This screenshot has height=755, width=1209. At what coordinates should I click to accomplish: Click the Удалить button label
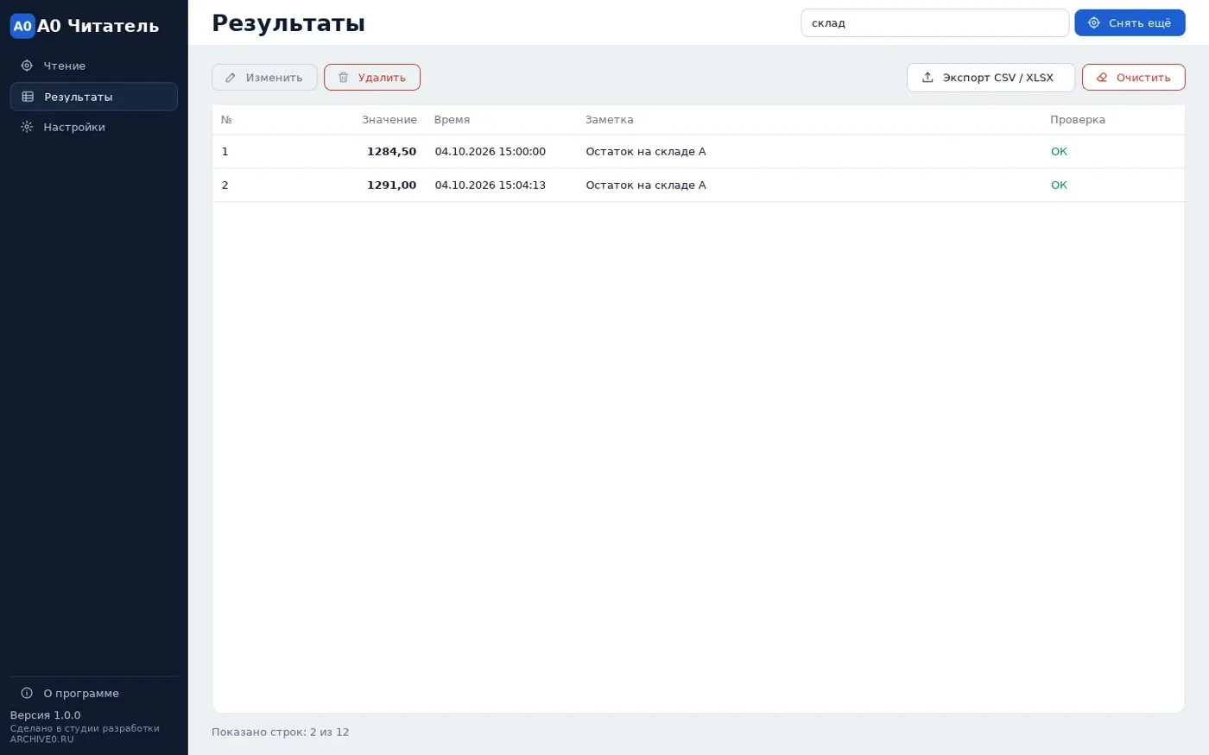[382, 78]
